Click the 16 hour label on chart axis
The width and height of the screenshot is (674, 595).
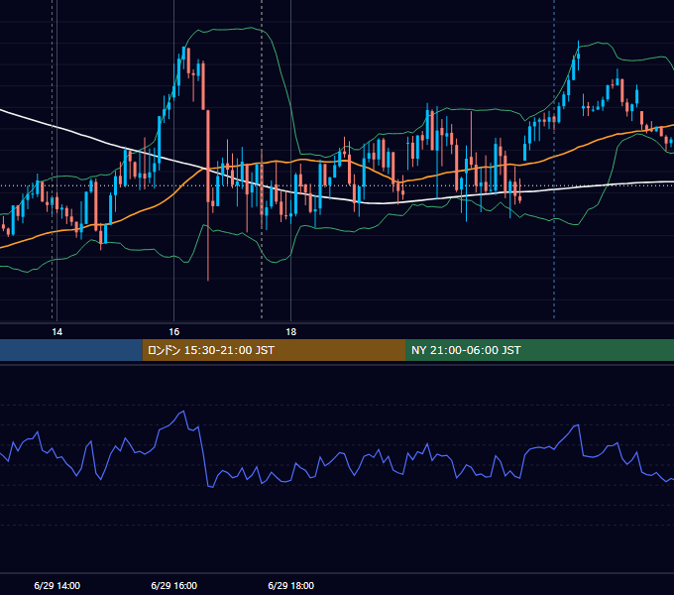point(174,332)
